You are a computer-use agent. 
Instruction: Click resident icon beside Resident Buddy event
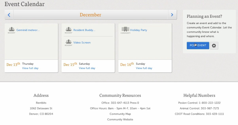tap(68, 29)
